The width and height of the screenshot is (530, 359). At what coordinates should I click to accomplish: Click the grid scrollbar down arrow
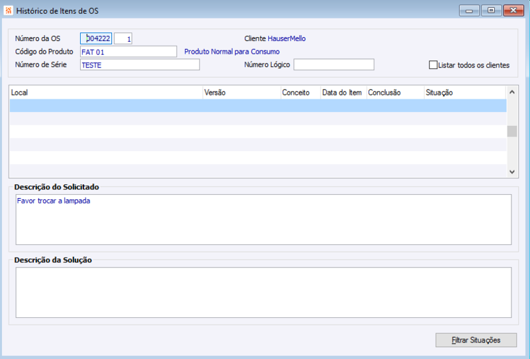pyautogui.click(x=512, y=172)
